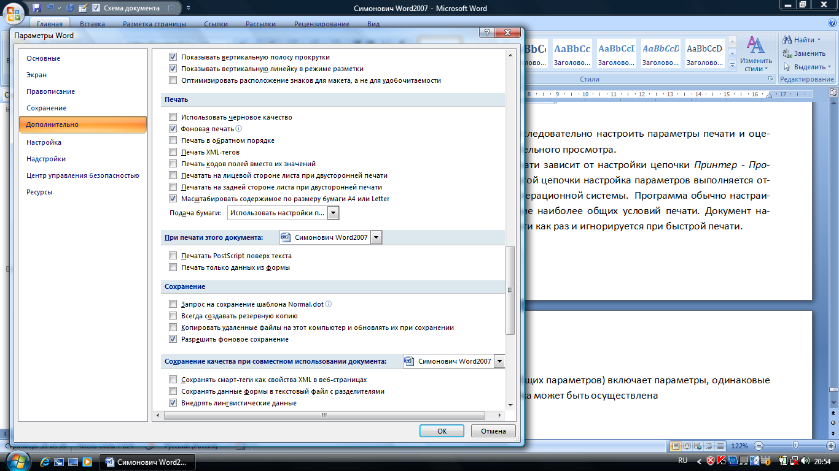Image resolution: width=839 pixels, height=471 pixels.
Task: Click the info icon next to Фоновая печать
Action: coord(239,129)
